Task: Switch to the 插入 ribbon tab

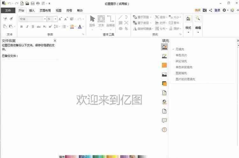Action: pos(32,10)
